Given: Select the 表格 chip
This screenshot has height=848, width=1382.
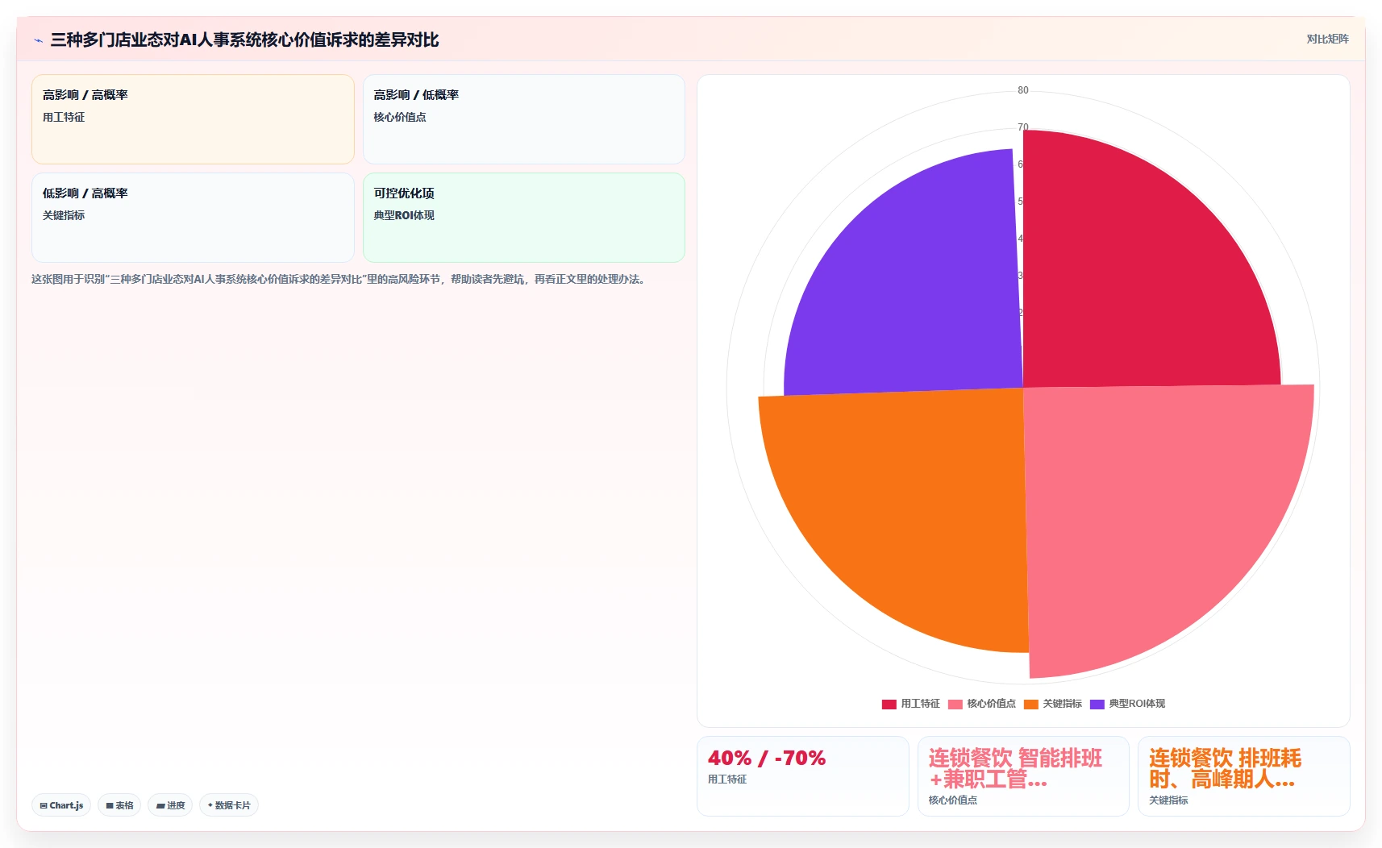Looking at the screenshot, I should [x=119, y=805].
